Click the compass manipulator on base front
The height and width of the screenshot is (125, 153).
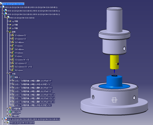(114, 100)
